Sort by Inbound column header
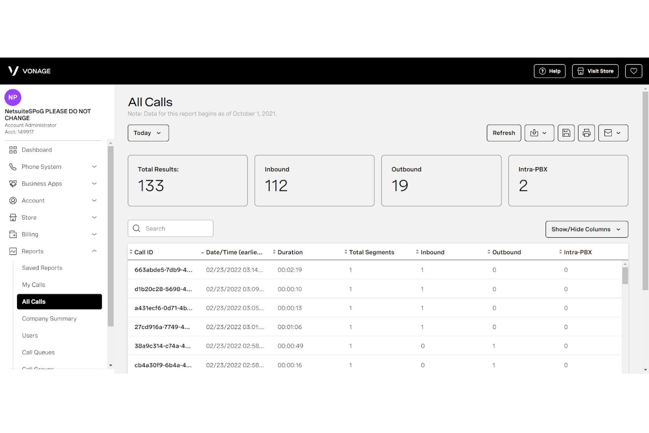Image resolution: width=649 pixels, height=433 pixels. [x=430, y=252]
